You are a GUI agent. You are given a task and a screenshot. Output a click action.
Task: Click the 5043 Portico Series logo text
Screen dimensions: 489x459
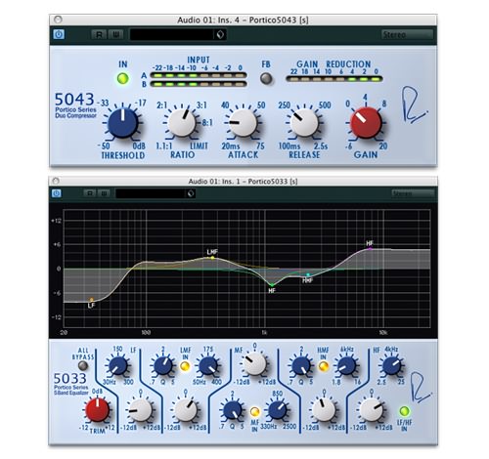click(x=75, y=105)
